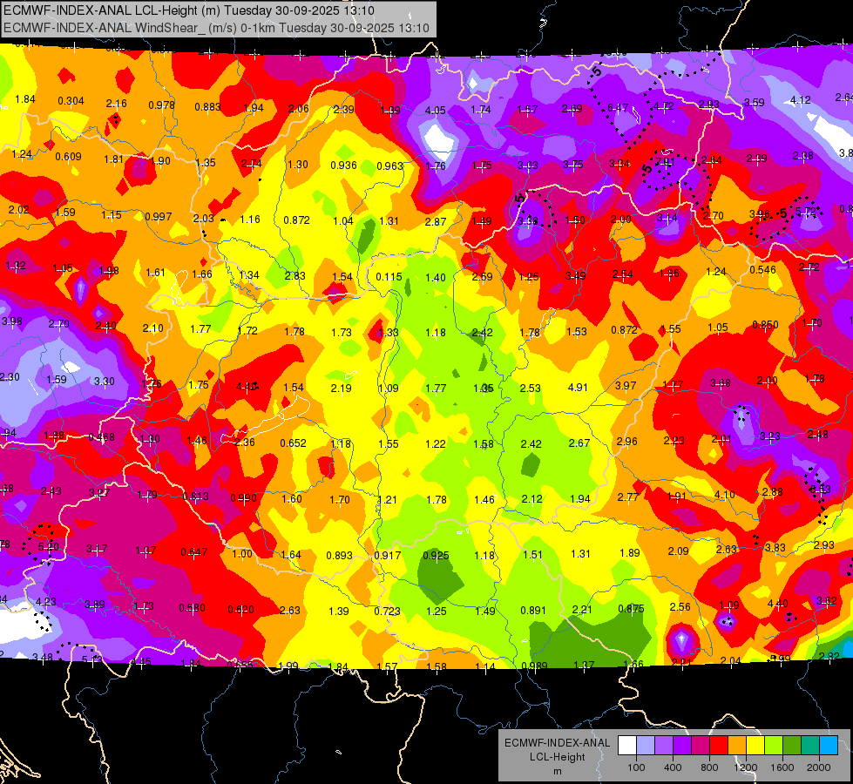Click the wind shear value 0.304
This screenshot has height=784, width=853.
coord(71,101)
